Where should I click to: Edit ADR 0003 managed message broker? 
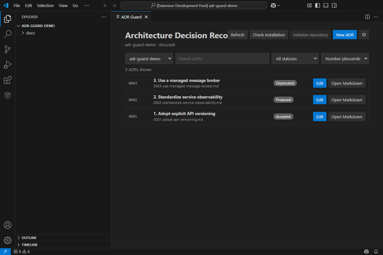click(x=320, y=83)
